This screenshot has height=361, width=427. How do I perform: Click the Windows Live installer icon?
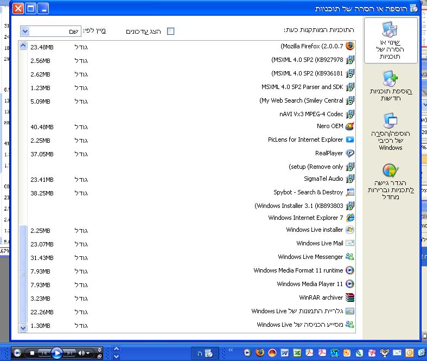point(350,230)
